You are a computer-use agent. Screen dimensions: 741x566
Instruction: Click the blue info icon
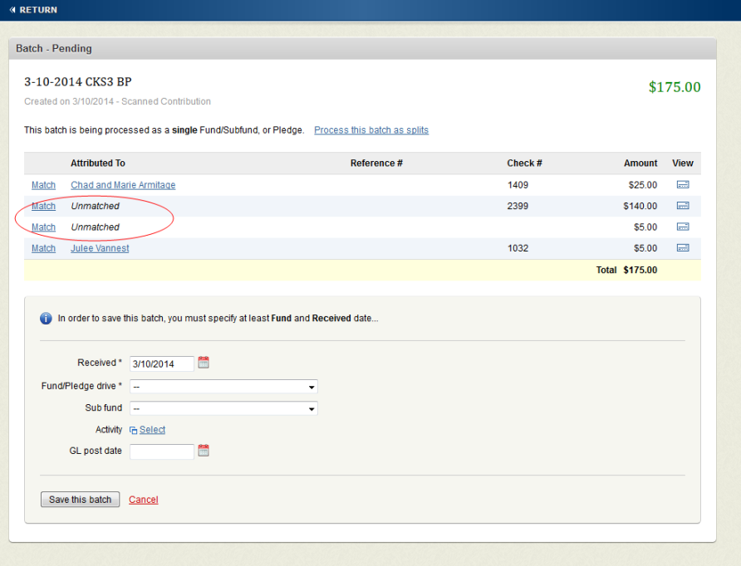pos(46,318)
